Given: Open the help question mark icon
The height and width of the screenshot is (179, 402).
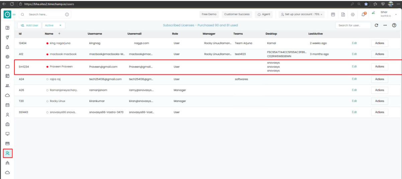Looking at the screenshot, I should point(394,25).
